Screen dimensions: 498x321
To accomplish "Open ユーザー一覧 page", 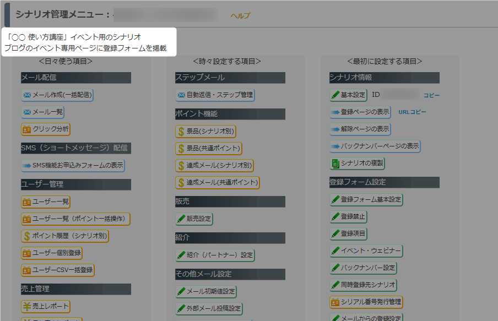I will tap(46, 202).
